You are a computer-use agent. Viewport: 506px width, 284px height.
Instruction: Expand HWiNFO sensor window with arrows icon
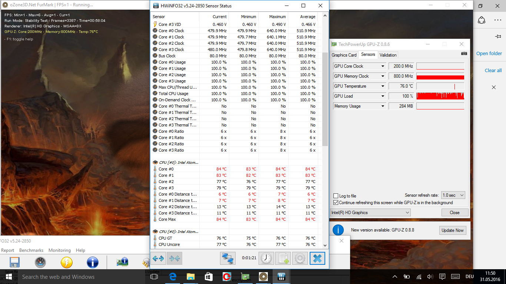[x=158, y=258]
